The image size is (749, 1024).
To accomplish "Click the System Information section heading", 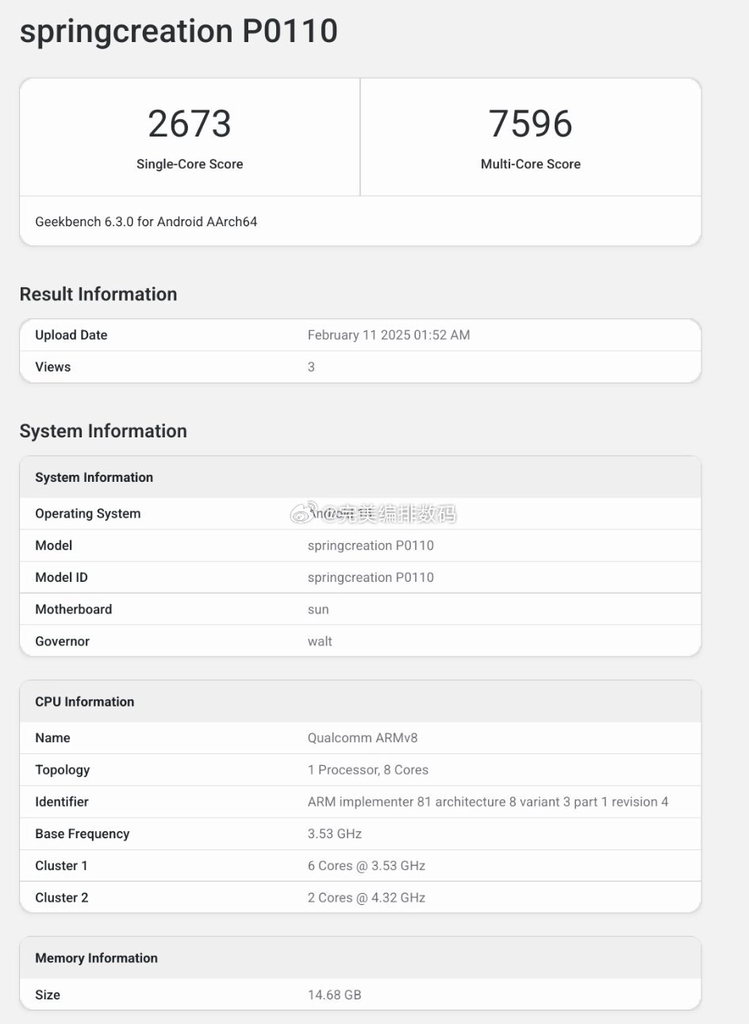I will coord(103,431).
